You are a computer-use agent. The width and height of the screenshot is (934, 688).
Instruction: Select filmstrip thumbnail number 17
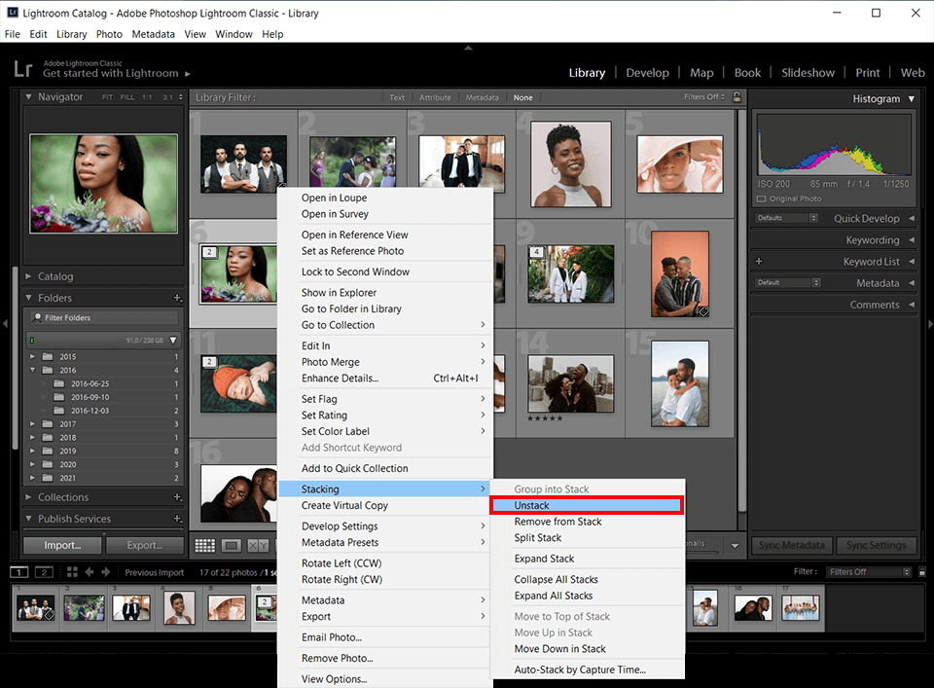[x=800, y=608]
